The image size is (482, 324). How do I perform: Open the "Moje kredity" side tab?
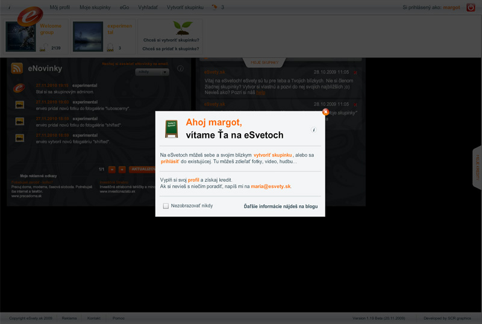click(477, 168)
